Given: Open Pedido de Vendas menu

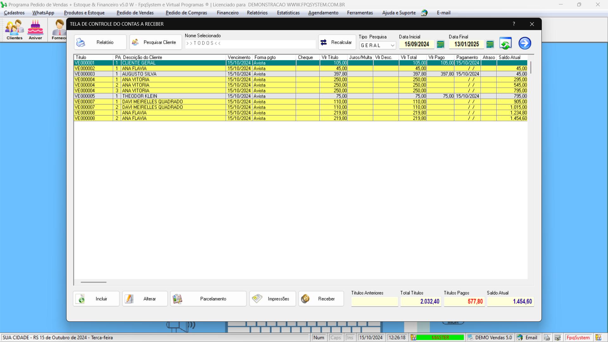Looking at the screenshot, I should pyautogui.click(x=135, y=13).
